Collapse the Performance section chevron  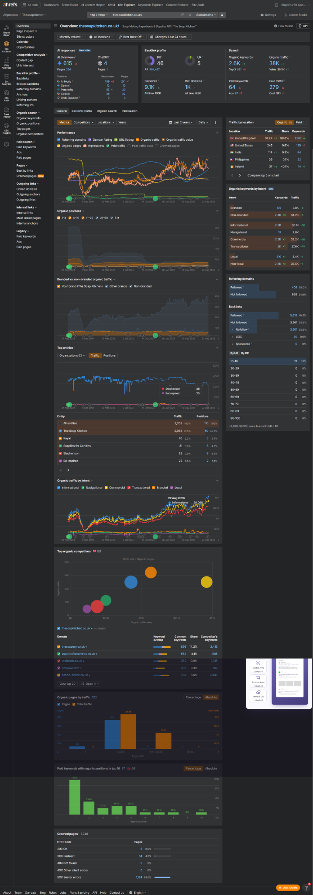tap(217, 132)
